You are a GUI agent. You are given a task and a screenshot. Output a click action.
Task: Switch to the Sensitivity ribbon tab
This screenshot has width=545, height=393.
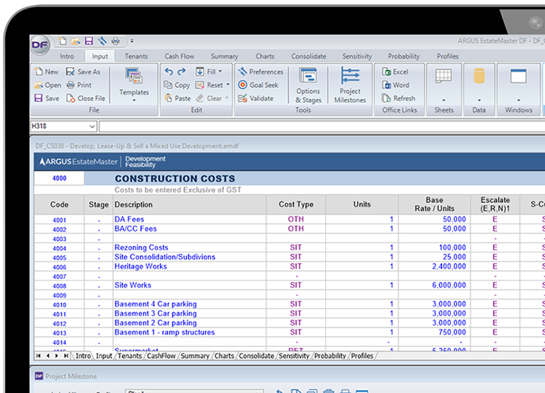coord(357,56)
